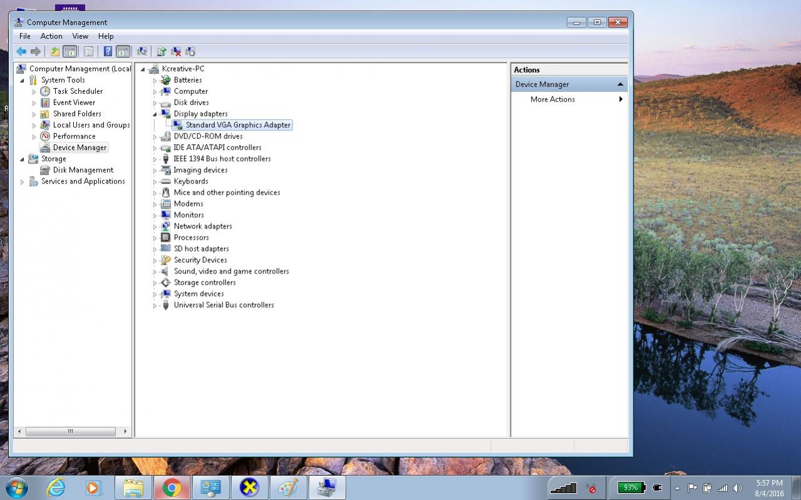
Task: Expand the More Actions submenu arrow
Action: pyautogui.click(x=620, y=99)
